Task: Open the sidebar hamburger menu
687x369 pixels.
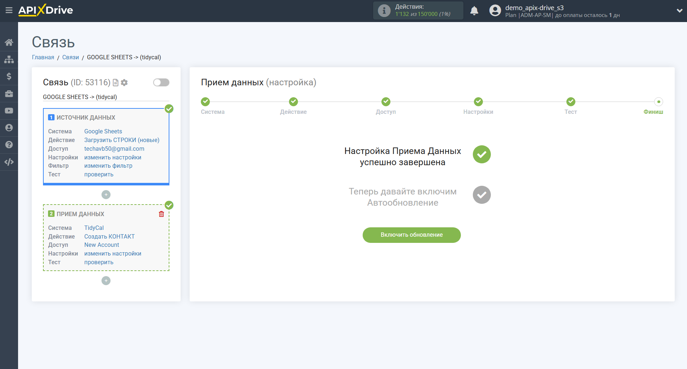Action: pos(9,10)
